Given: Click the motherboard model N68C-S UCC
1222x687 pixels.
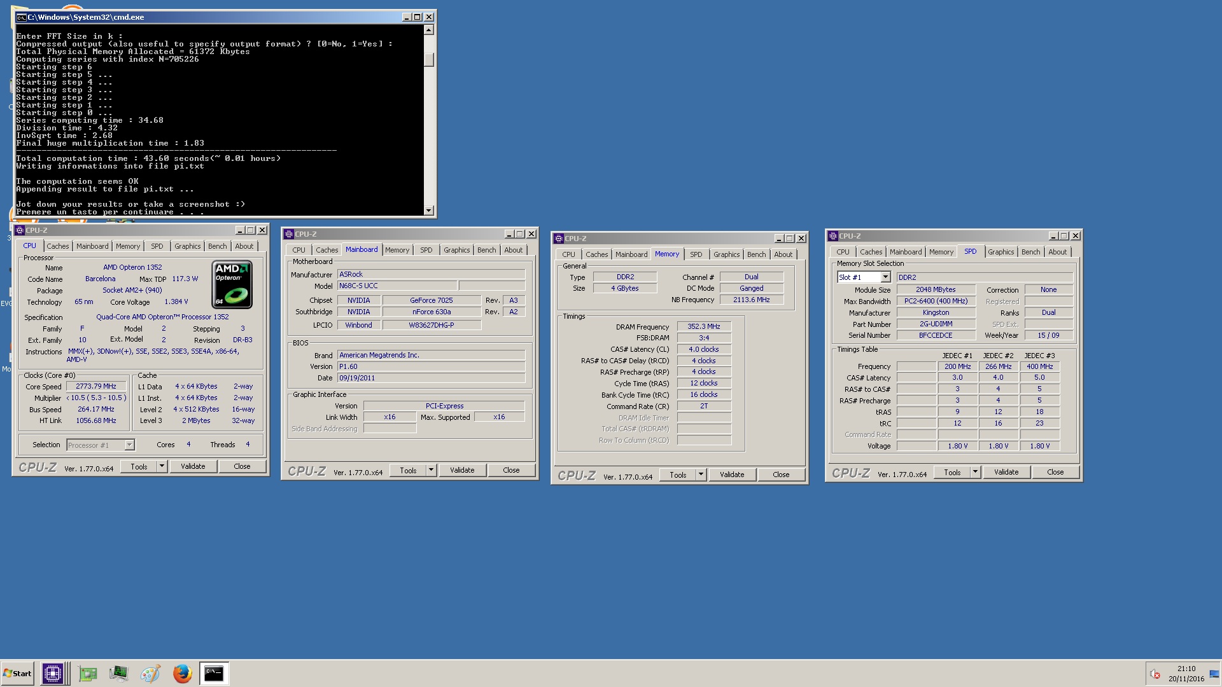Looking at the screenshot, I should coord(397,286).
